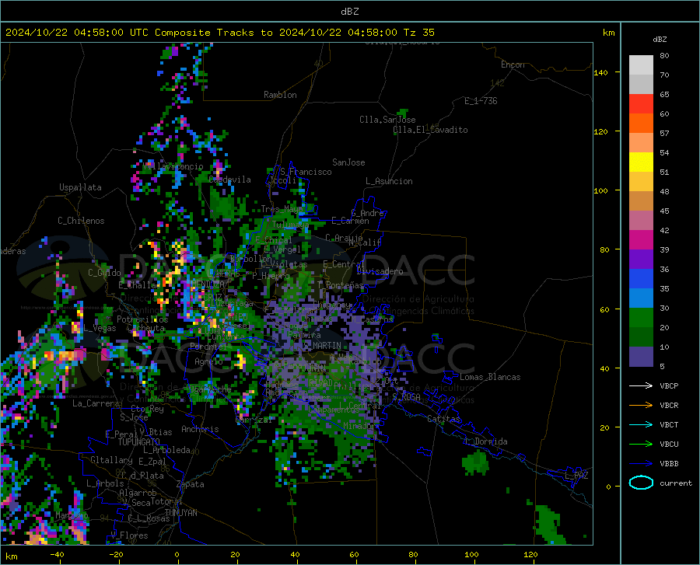The image size is (700, 565).
Task: Click the La_Carrera map label
Action: point(96,403)
